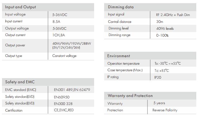The width and height of the screenshot is (198, 117).
Task: Click the Input and Output section header
Action: click(x=20, y=7)
